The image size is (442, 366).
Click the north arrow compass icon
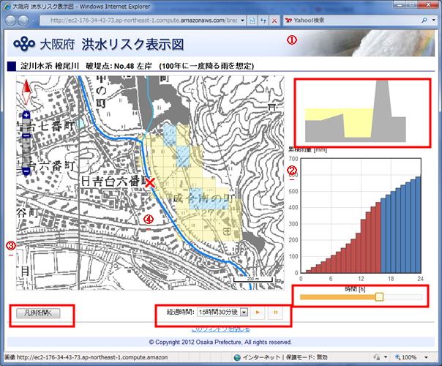coord(26,92)
